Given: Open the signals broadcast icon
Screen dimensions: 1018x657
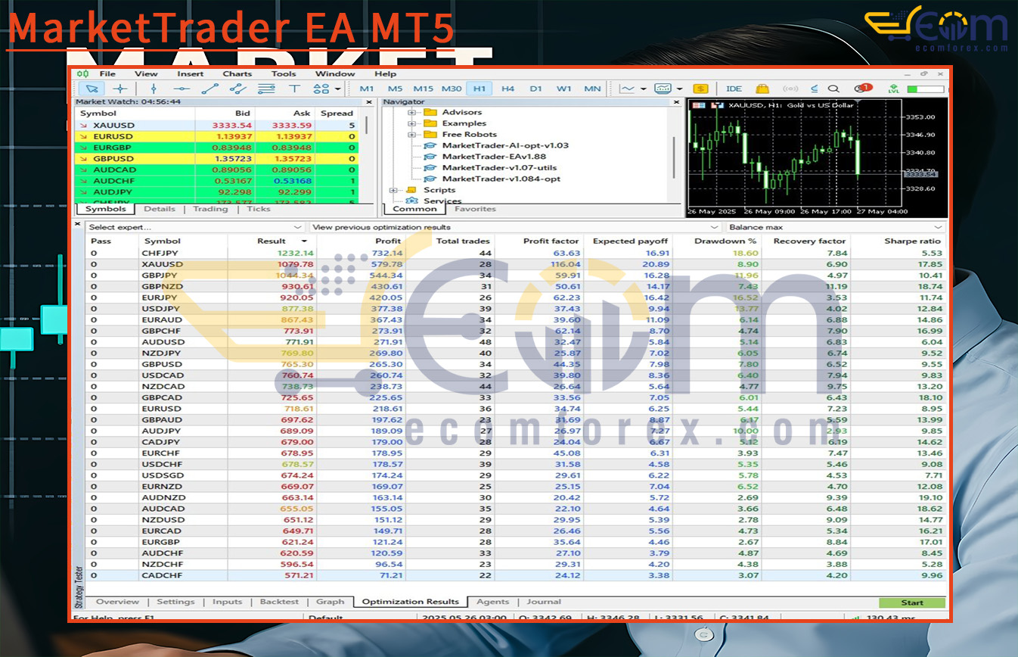Looking at the screenshot, I should [790, 89].
